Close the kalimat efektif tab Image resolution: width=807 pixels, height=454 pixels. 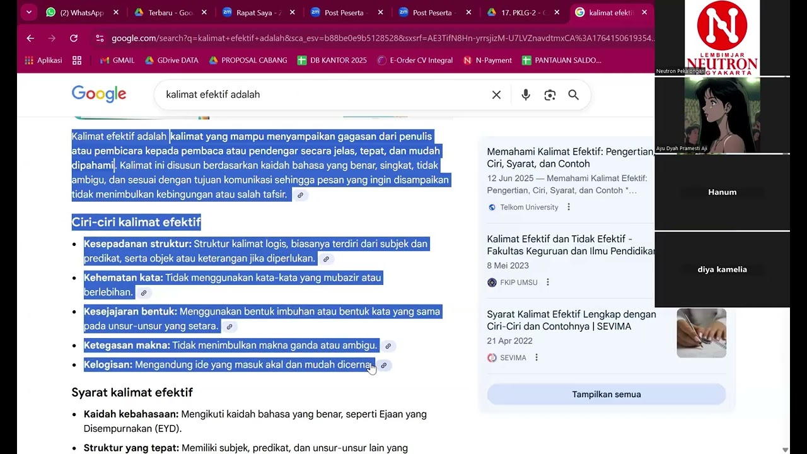point(644,13)
